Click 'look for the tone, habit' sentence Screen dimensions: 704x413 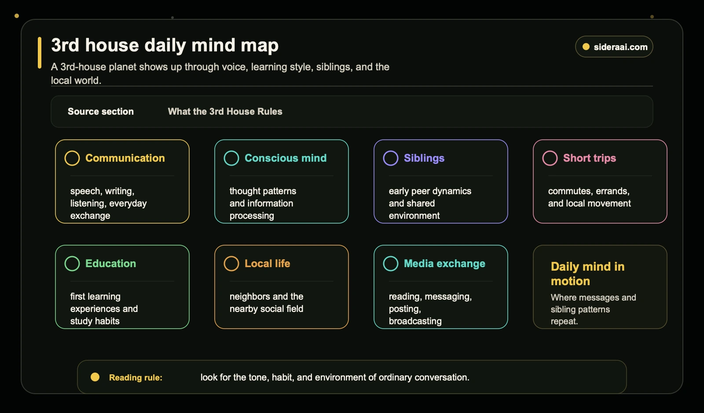click(335, 377)
